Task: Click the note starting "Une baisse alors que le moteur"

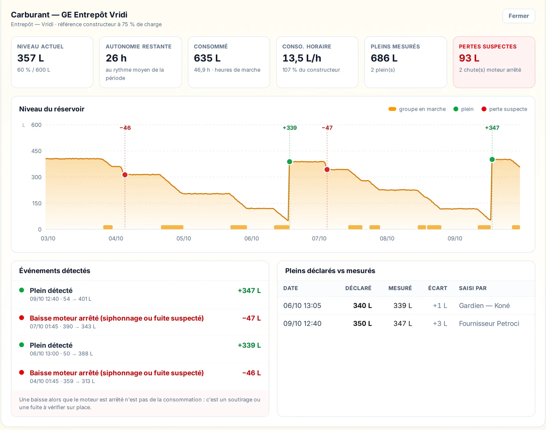Action: 140,403
